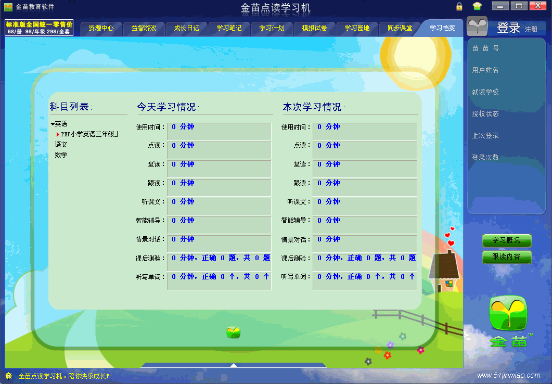The height and width of the screenshot is (384, 552).
Task: Click the large 金苗 logo at bottom right
Action: (x=508, y=322)
